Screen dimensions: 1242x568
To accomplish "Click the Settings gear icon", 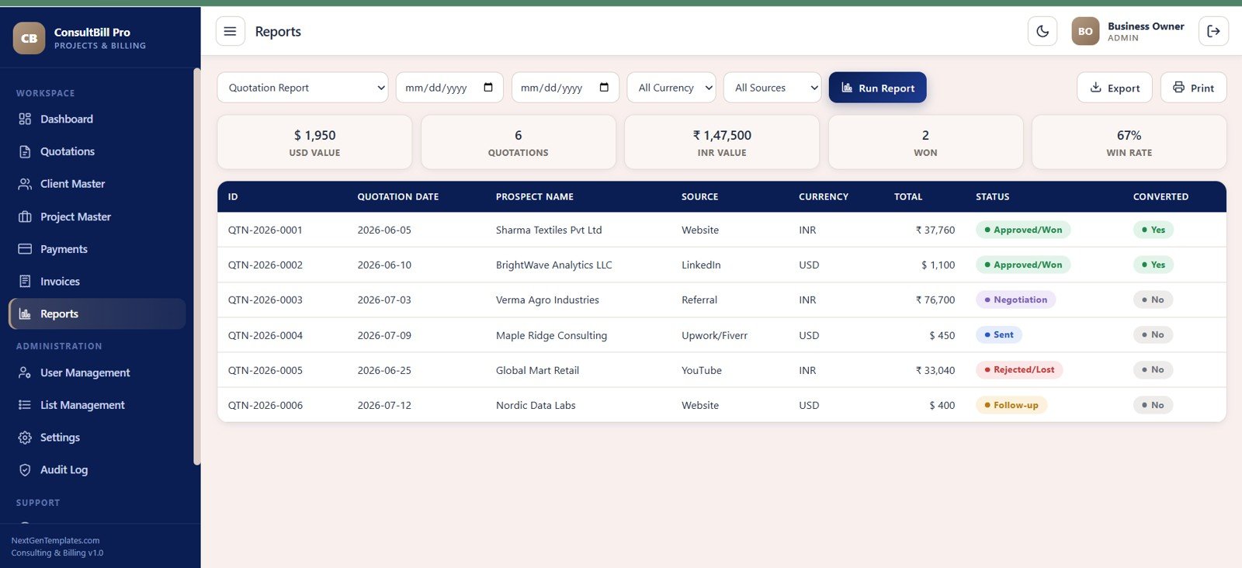I will [25, 438].
